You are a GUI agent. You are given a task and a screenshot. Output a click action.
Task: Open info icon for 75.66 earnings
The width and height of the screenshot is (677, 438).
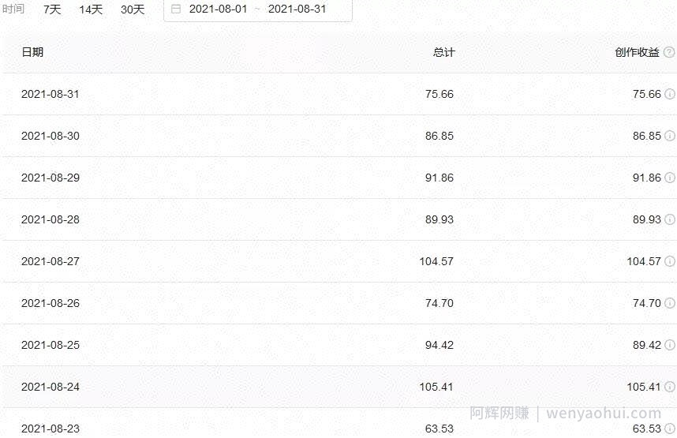pyautogui.click(x=670, y=94)
